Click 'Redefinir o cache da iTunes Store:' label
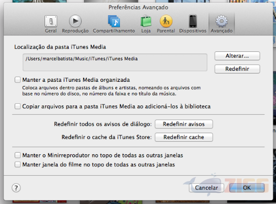The image size is (276, 204). pyautogui.click(x=107, y=137)
